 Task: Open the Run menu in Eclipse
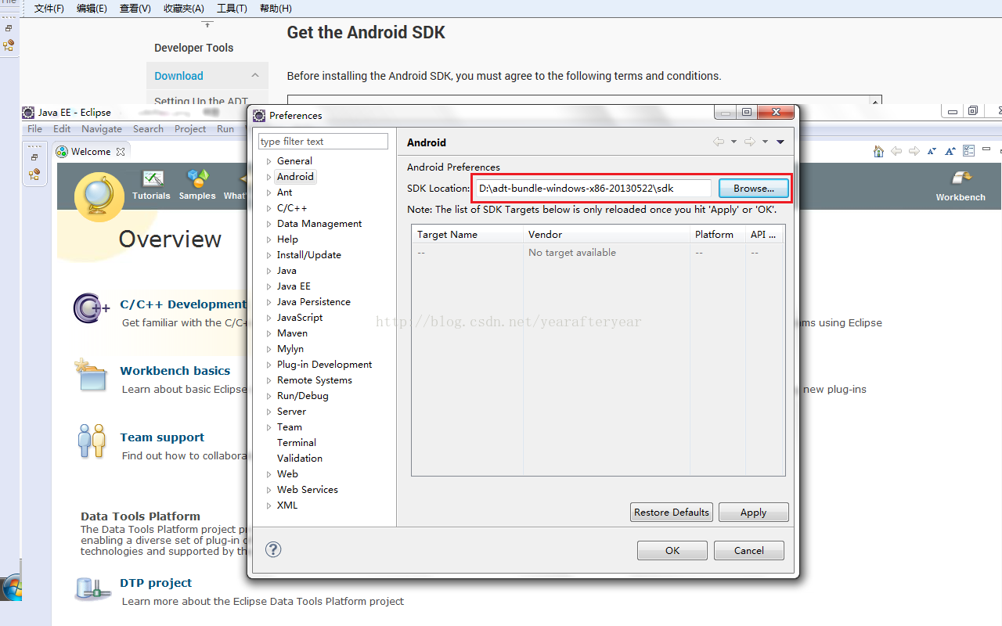[x=225, y=129]
